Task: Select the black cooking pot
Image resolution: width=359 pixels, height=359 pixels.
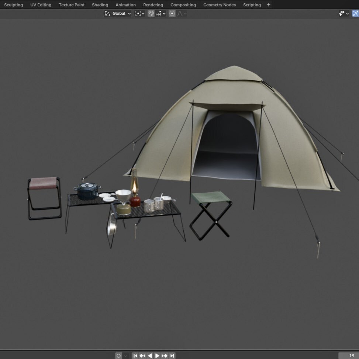Action: [87, 191]
